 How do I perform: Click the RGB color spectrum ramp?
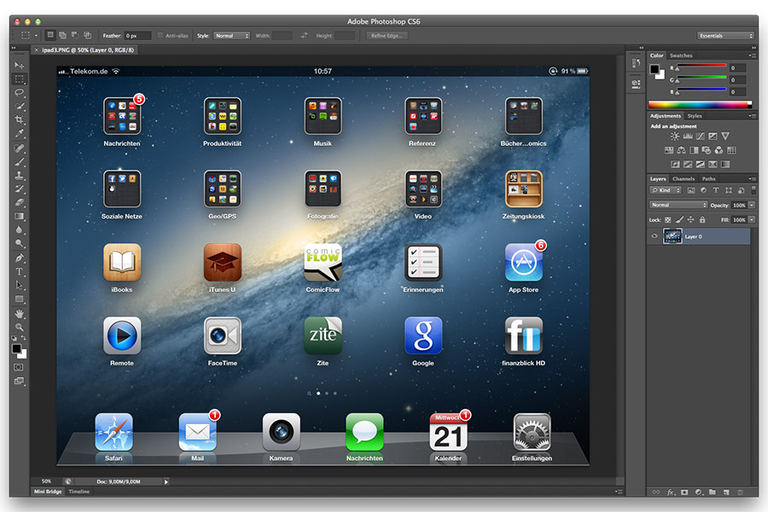700,104
